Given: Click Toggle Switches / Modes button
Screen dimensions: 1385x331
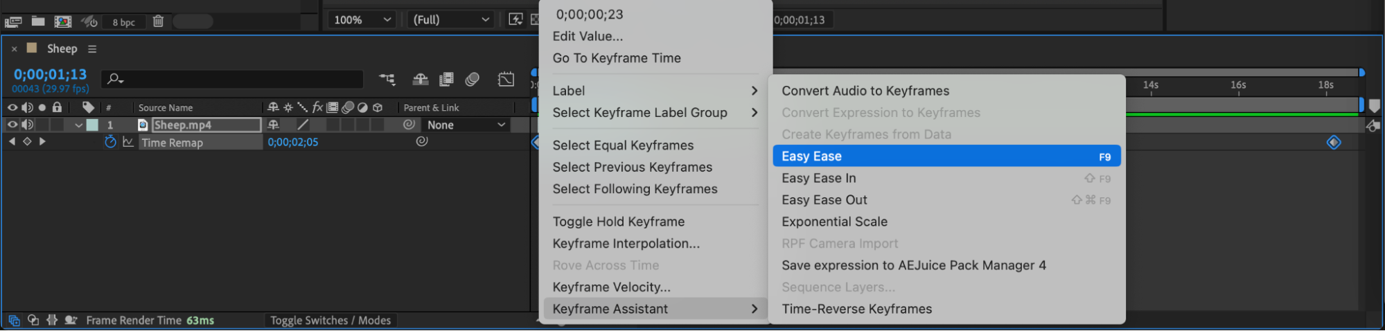Looking at the screenshot, I should 330,320.
